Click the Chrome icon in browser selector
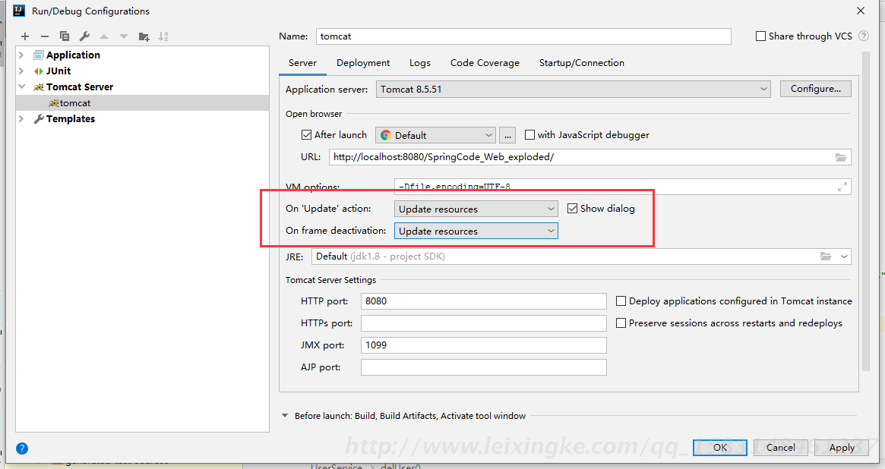Image resolution: width=885 pixels, height=469 pixels. coord(385,135)
